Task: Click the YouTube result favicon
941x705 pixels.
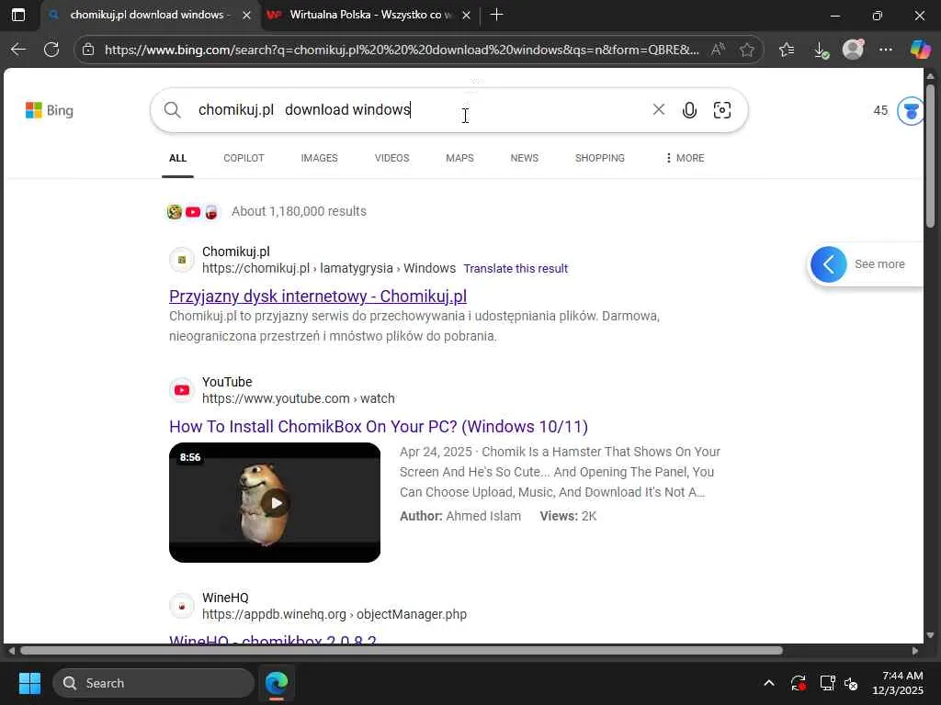Action: 182,390
